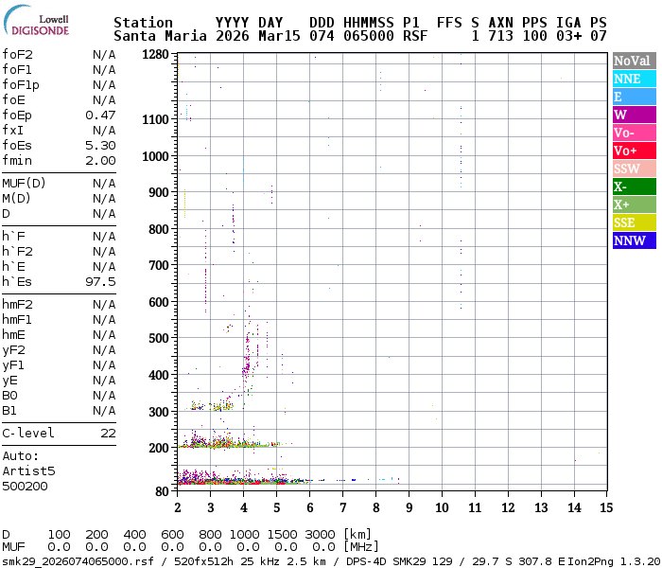
Task: Click the M(D) parameter label
Action: click(16, 199)
